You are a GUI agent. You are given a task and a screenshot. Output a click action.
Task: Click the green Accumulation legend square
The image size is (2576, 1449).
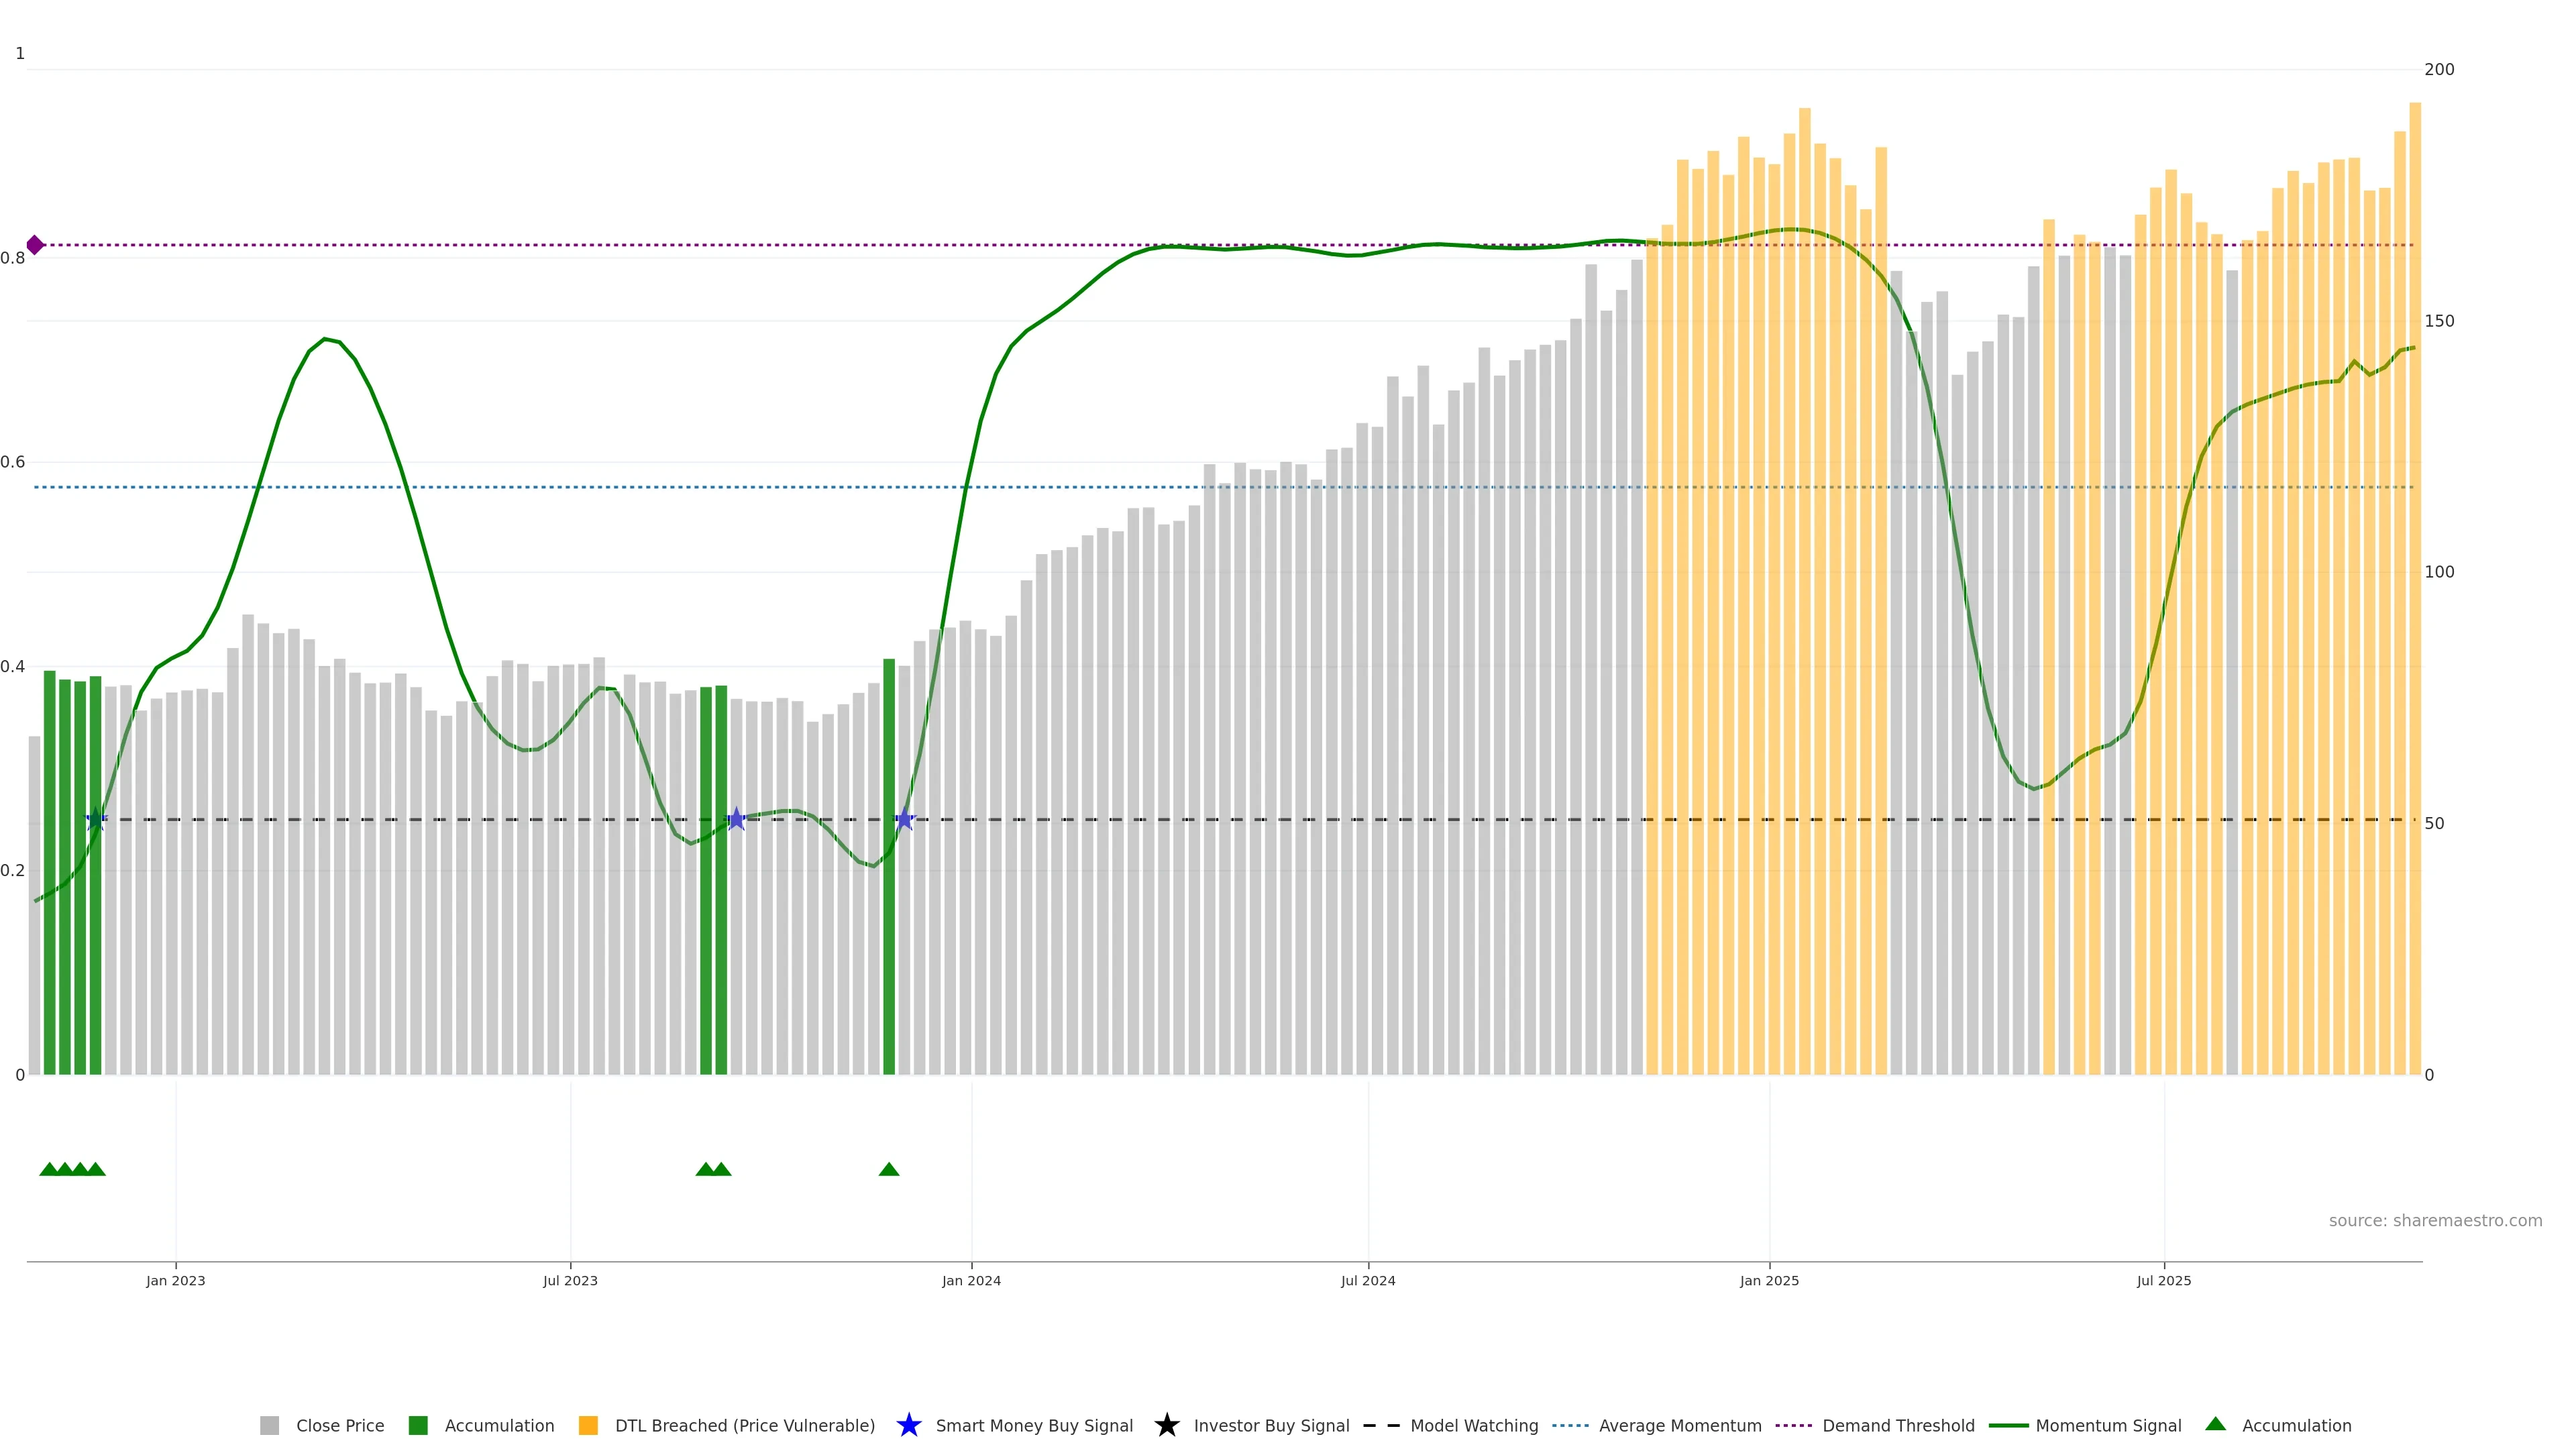(418, 1425)
